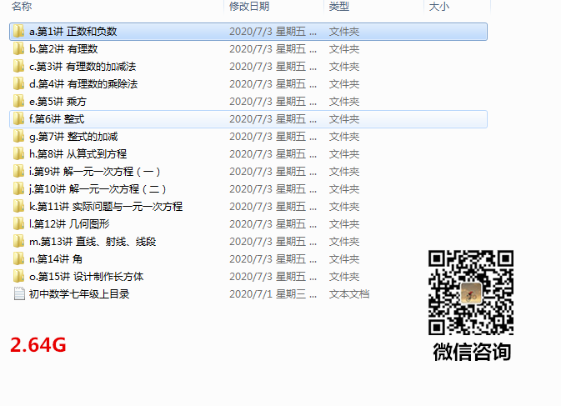Screen dimensions: 561x406
Task: Select the name f.第6讲 整式
Action: (x=57, y=119)
